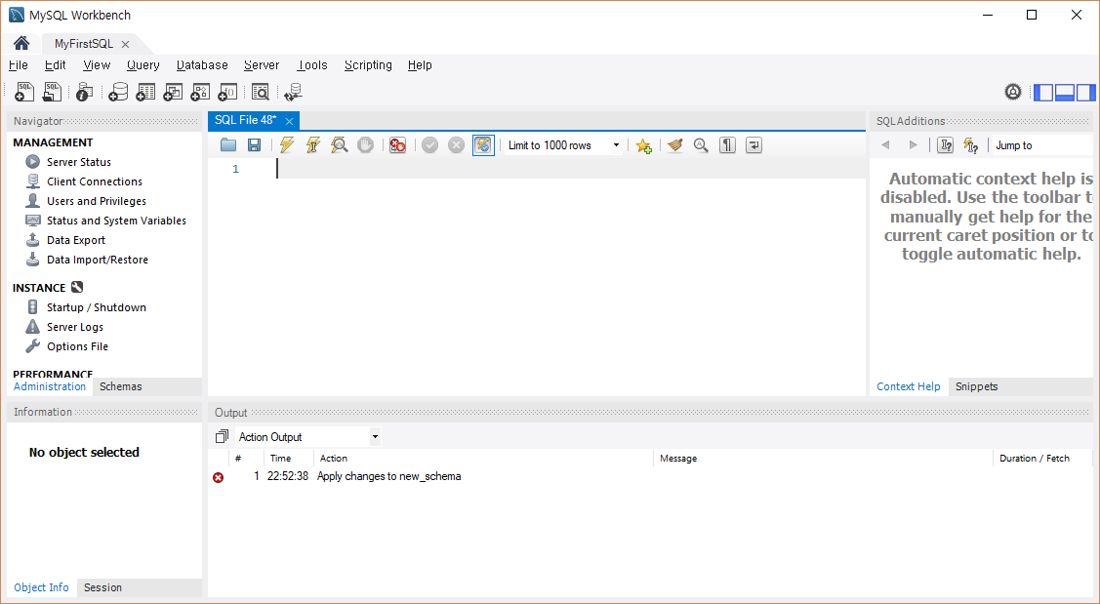This screenshot has height=604, width=1100.
Task: Hide the left sidebar panel toggle
Action: coord(1043,92)
